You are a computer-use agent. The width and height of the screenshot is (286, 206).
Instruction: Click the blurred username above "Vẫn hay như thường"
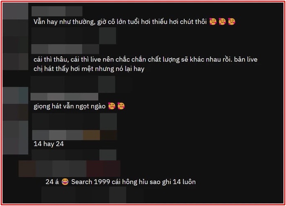coord(57,11)
